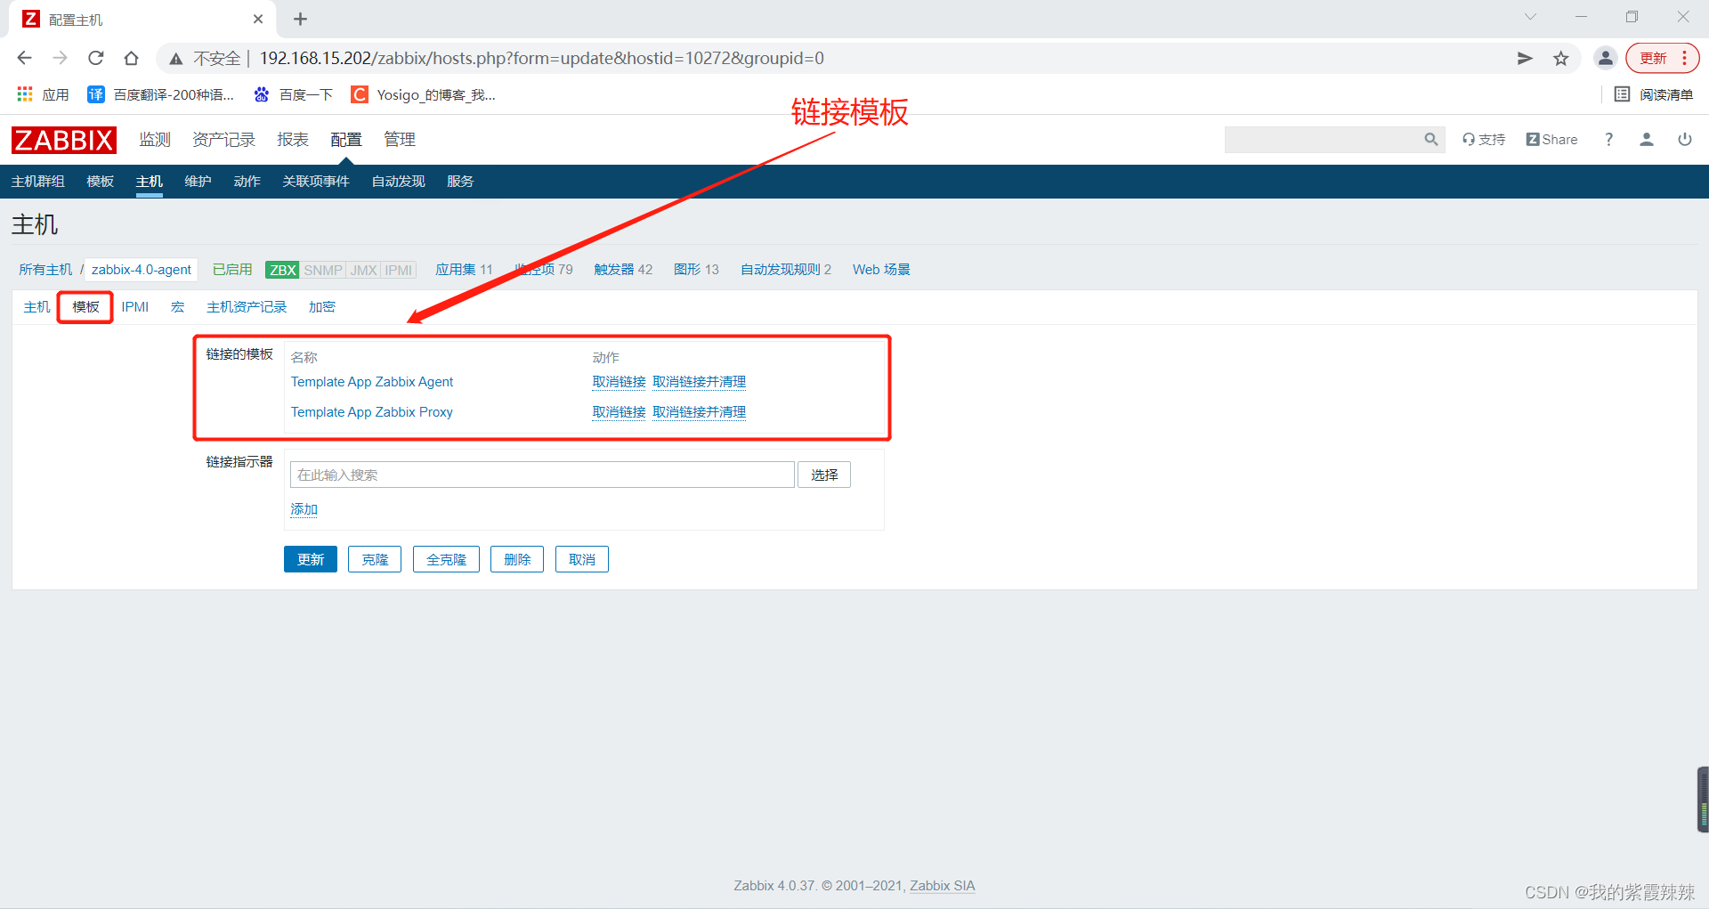The width and height of the screenshot is (1709, 909).
Task: Click the not-secure warning icon
Action: tap(176, 59)
